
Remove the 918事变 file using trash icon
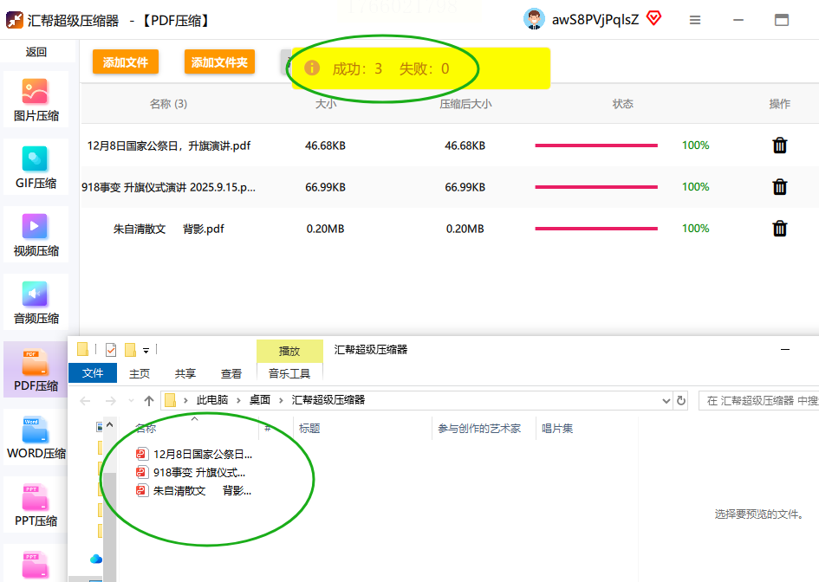(x=779, y=187)
